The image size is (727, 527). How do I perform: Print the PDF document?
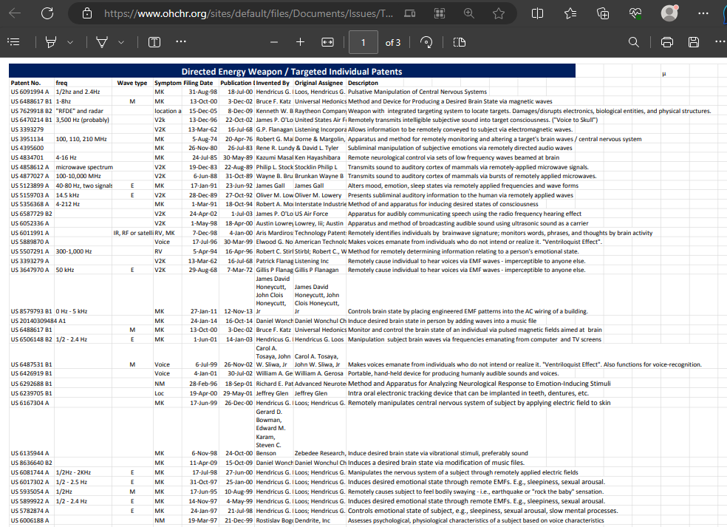tap(666, 42)
